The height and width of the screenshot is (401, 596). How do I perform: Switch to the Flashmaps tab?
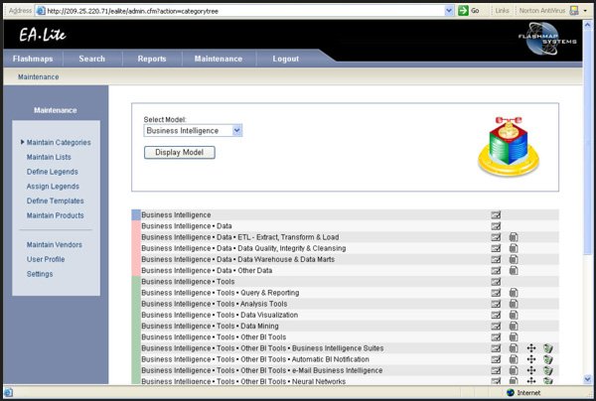click(x=33, y=59)
